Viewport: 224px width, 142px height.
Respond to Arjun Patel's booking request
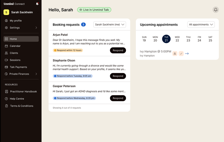118,50
